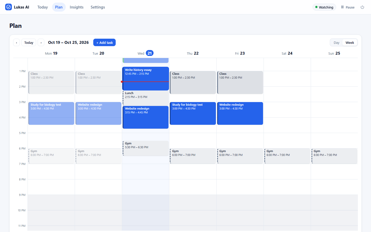Click the power icon in header
Image resolution: width=371 pixels, height=232 pixels.
(362, 7)
